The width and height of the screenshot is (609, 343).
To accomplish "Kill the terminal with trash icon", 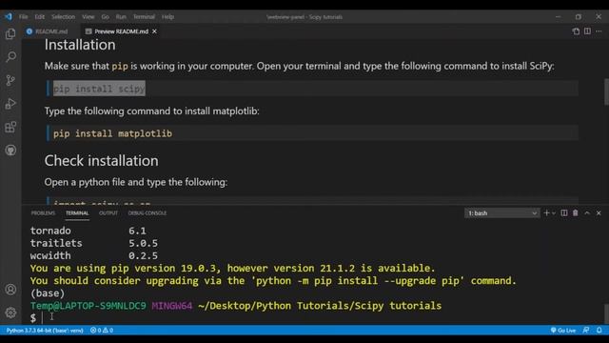I will (x=575, y=213).
